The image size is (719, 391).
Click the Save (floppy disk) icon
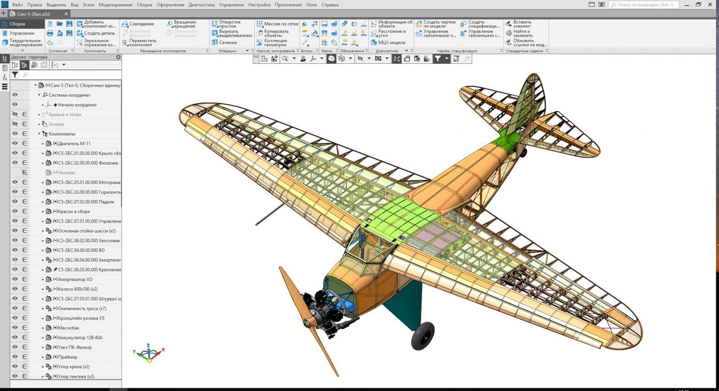[69, 24]
